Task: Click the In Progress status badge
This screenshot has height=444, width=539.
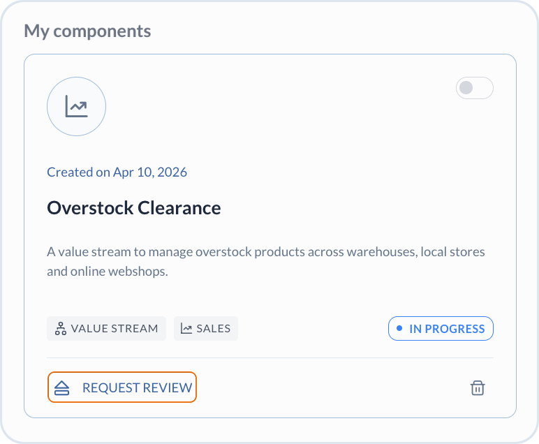Action: click(x=441, y=329)
